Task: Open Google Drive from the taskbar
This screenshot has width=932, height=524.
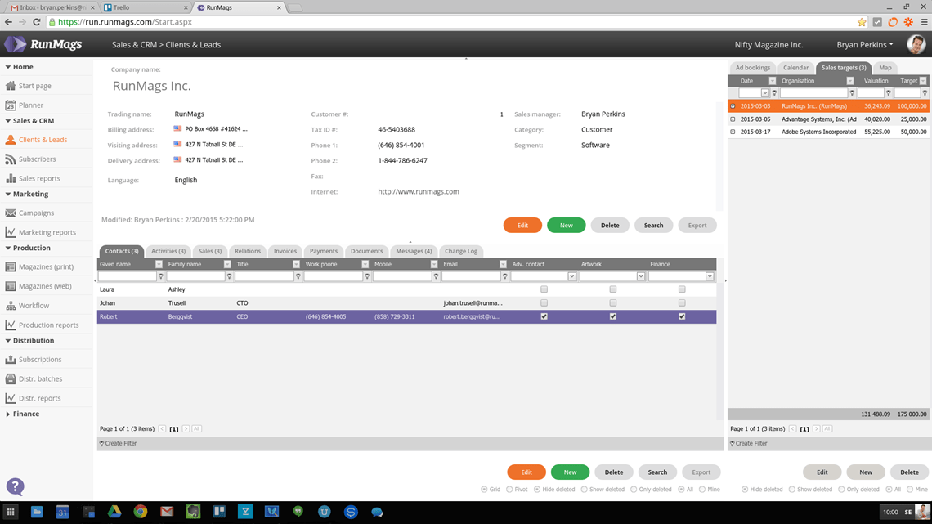Action: coord(114,512)
